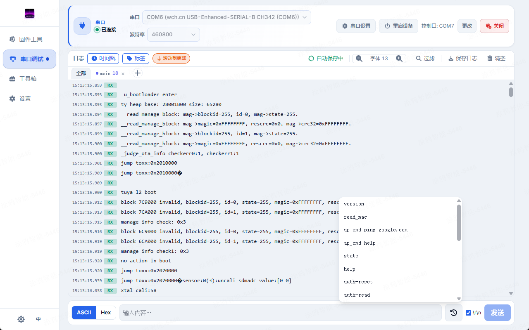Click the 字体 13 font size label

click(379, 59)
